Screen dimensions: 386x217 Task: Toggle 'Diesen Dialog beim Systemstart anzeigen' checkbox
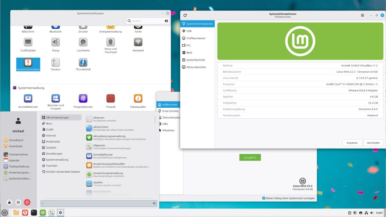263,198
